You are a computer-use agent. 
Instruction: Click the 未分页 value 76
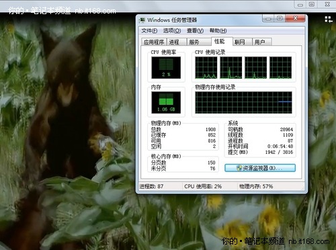click(213, 169)
